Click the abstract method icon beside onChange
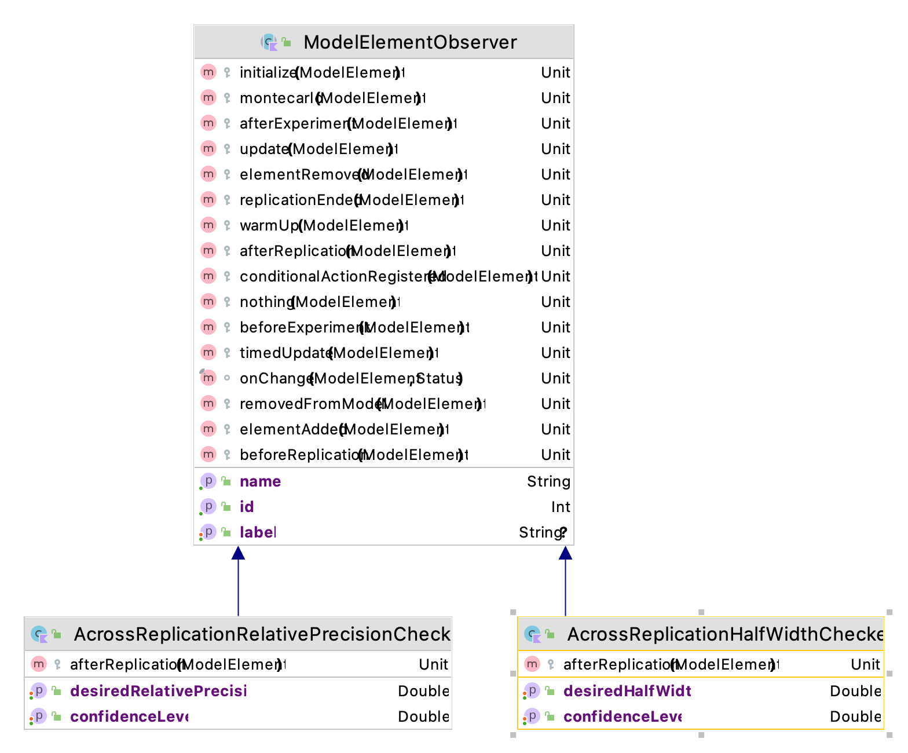 pos(208,378)
